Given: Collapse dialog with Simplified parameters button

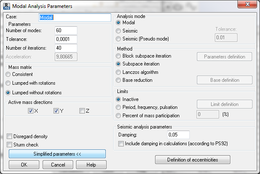Looking at the screenshot, I should click(57, 154).
